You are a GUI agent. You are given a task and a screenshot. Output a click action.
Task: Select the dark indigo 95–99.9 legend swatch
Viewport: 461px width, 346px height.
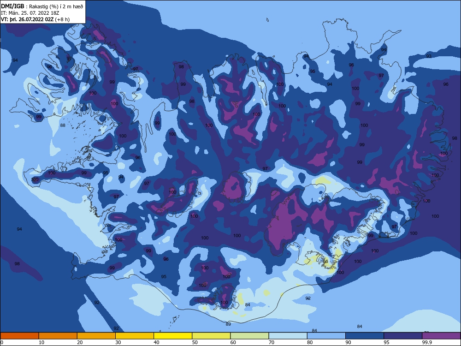point(403,336)
